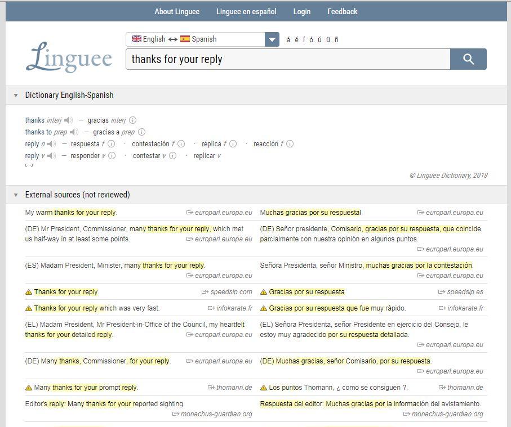Click warning icon beside 'Thanks for your reply'
This screenshot has width=511, height=427.
[29, 292]
